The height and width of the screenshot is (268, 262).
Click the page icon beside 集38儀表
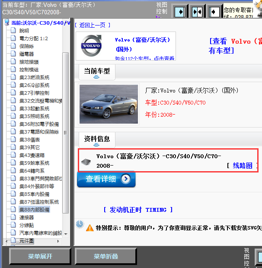coord(13,140)
